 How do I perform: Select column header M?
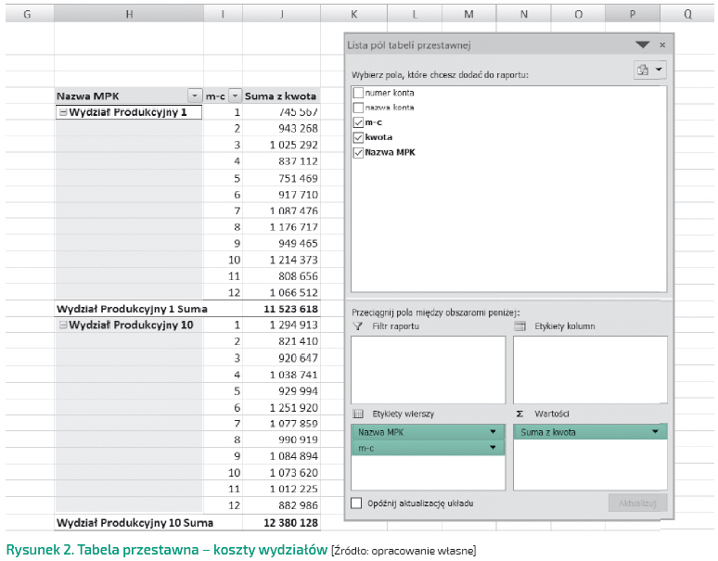[x=468, y=14]
